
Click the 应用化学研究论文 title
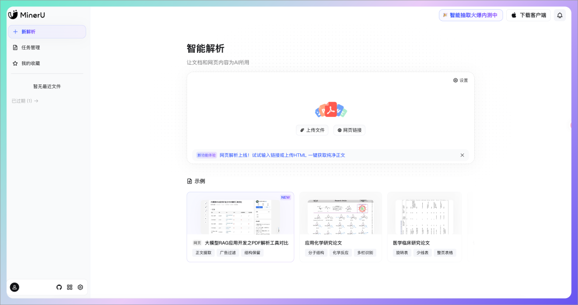point(323,243)
